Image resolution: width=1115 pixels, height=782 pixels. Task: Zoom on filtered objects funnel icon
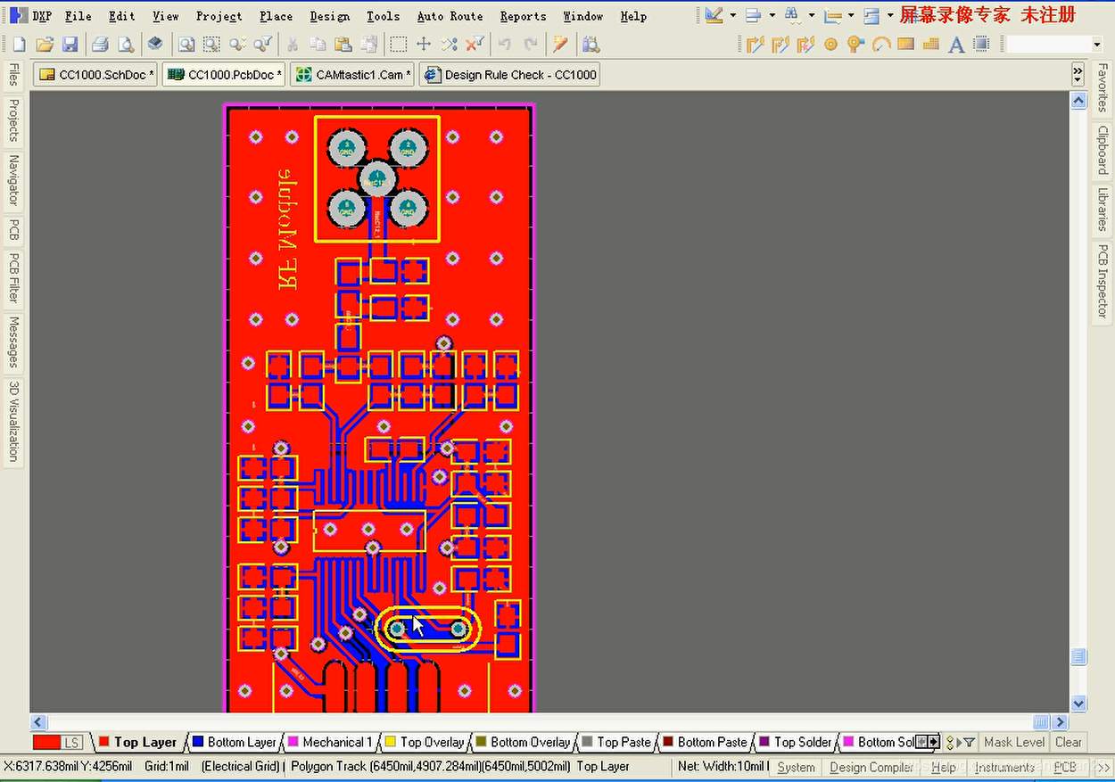coord(263,44)
